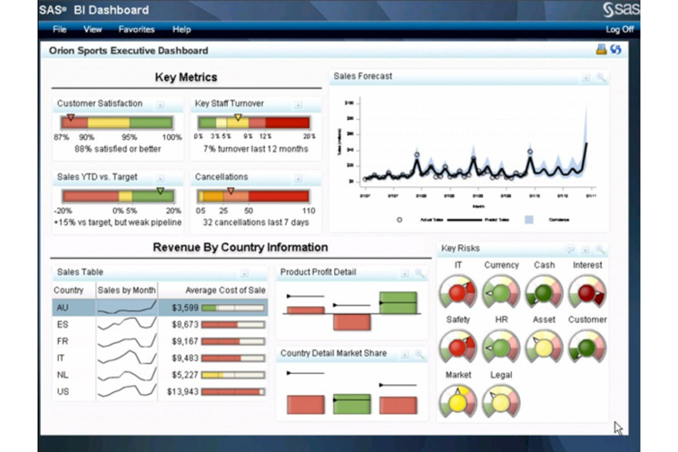Viewport: 678px width, 452px height.
Task: Click the Currency risk gauge
Action: pos(501,292)
